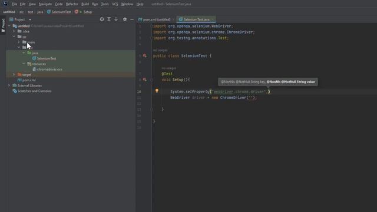Select the .idea folder row
Screen dimensions: 377x212
point(71,31)
